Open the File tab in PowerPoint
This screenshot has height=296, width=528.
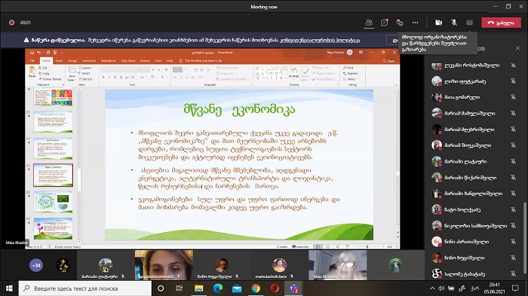click(x=32, y=61)
